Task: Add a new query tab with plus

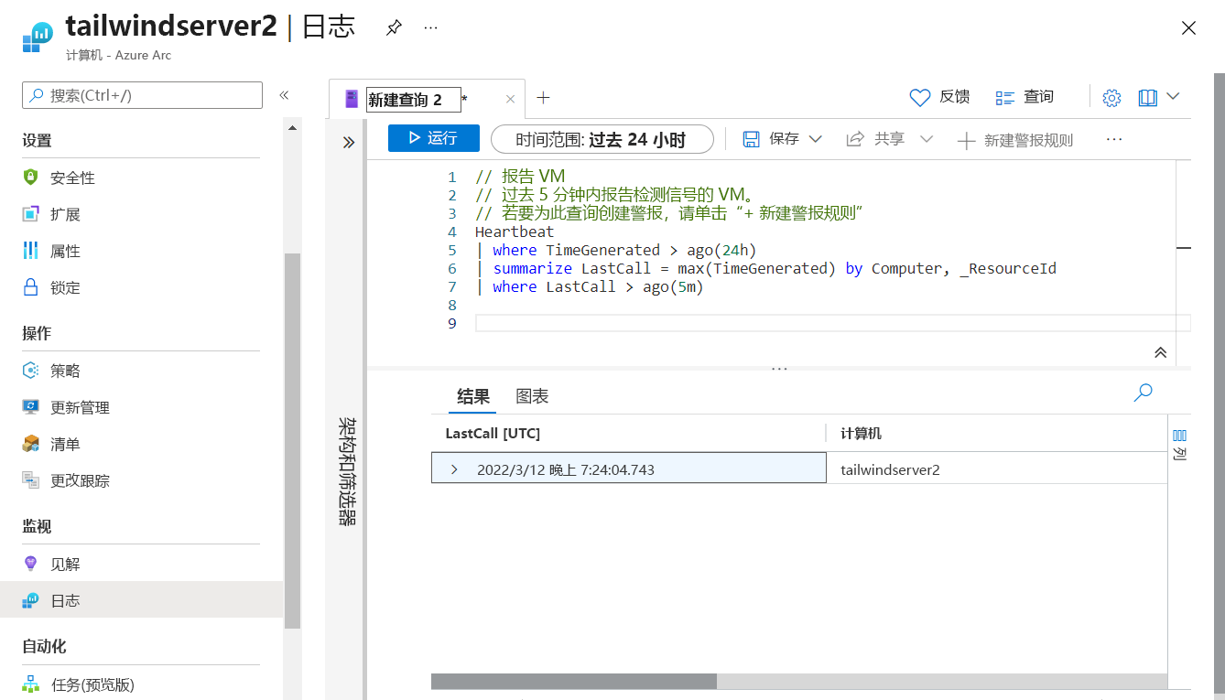Action: point(543,98)
